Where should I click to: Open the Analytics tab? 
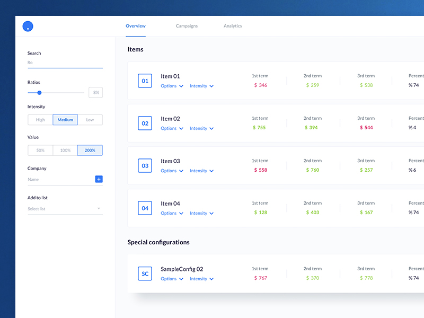pos(233,26)
